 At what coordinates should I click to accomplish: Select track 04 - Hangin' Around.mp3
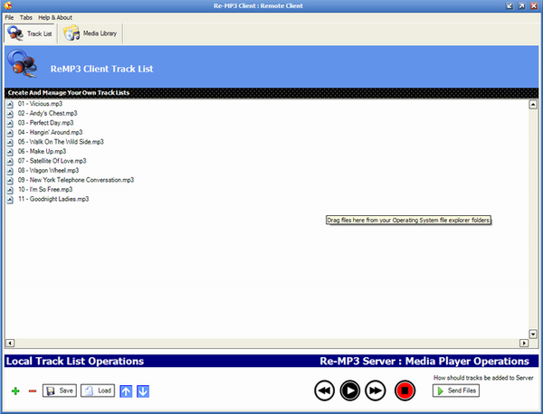[50, 133]
